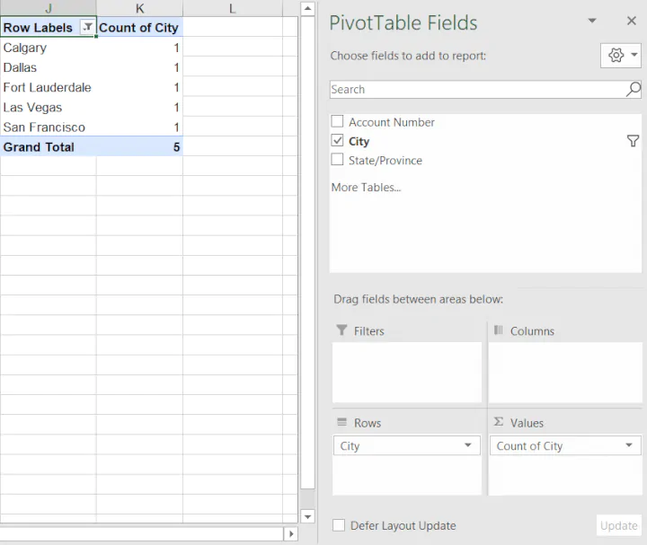Click the Account Number field label
The image size is (647, 545).
point(392,122)
